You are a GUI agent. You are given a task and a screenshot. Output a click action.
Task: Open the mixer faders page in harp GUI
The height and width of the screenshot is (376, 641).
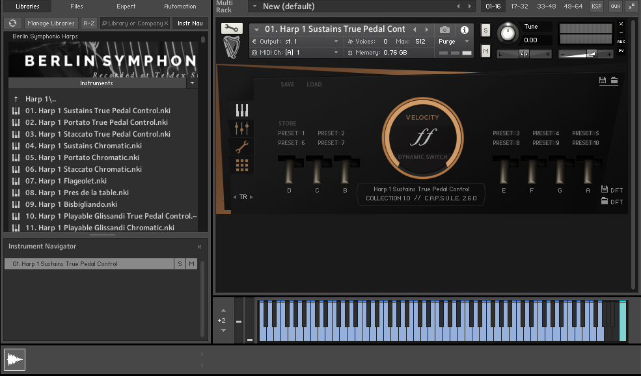241,129
